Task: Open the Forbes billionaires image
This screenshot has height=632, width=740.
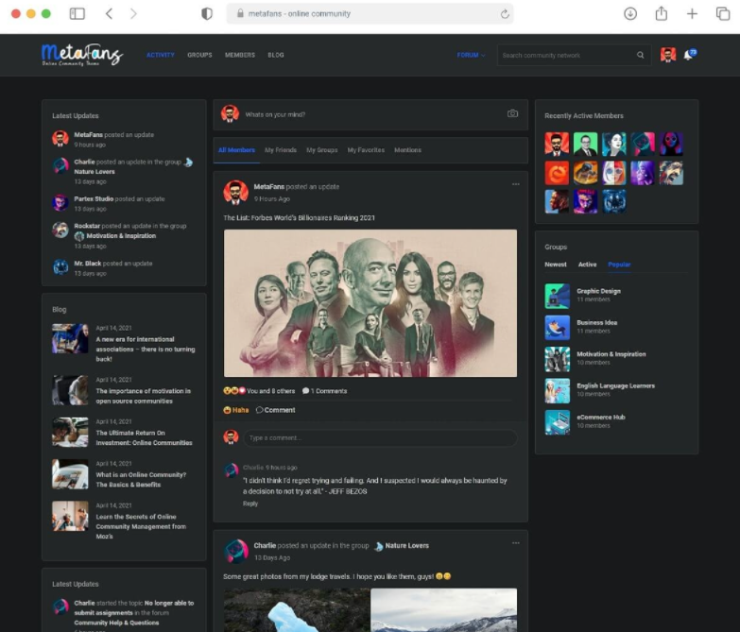Action: 370,303
